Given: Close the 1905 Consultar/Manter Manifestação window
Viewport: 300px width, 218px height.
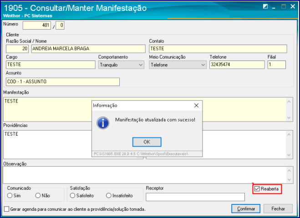Looking at the screenshot, I should point(293,6).
